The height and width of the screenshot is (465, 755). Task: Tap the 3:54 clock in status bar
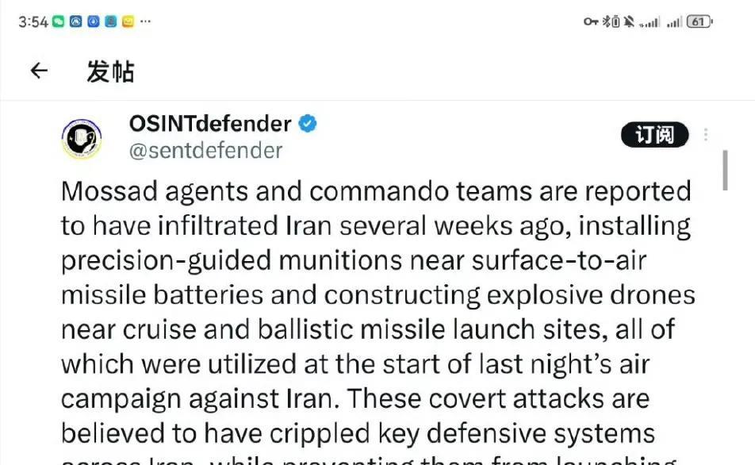[x=33, y=21]
